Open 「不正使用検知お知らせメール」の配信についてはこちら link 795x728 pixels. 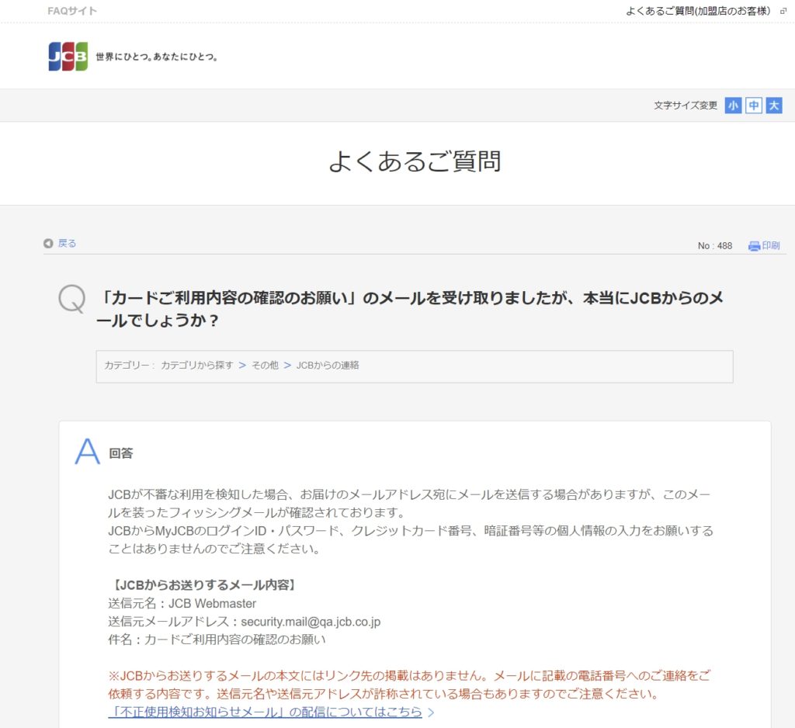coord(265,712)
